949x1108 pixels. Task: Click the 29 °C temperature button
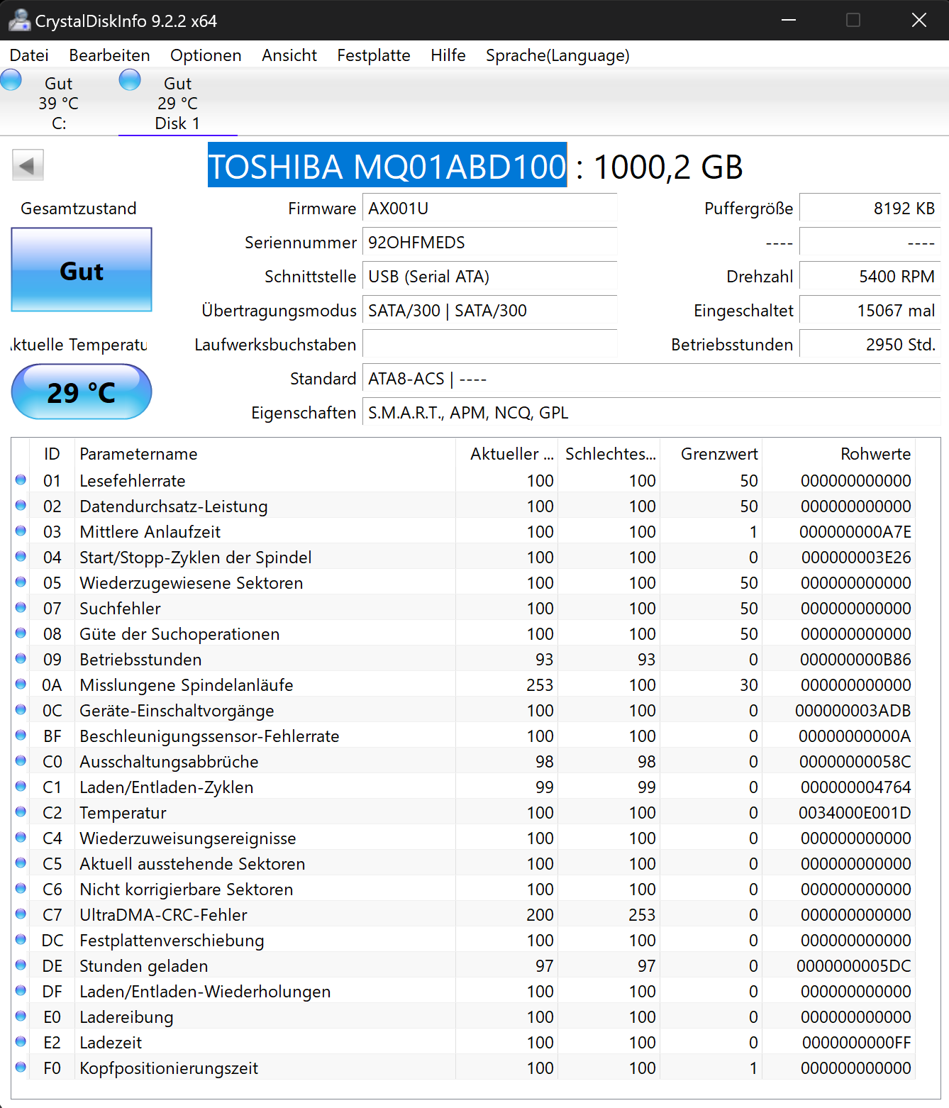coord(82,392)
